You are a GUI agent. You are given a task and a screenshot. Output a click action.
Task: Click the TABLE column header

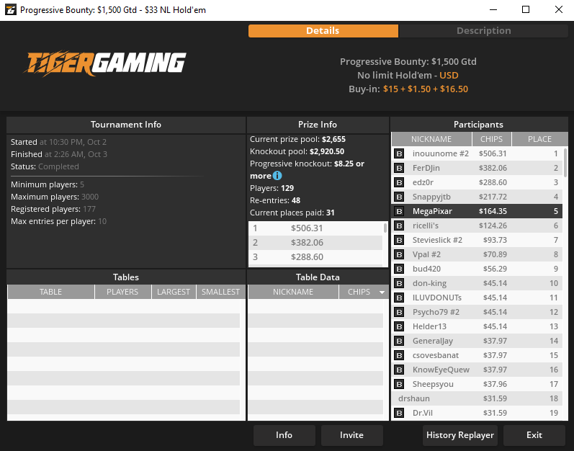[51, 292]
